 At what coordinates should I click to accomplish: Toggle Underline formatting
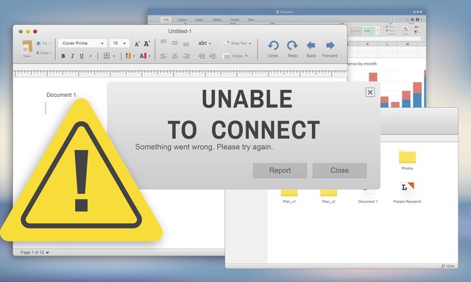(82, 56)
